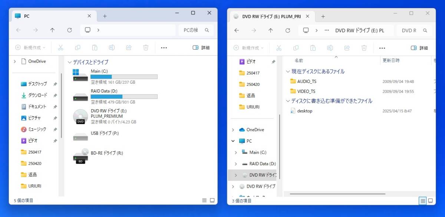
Task: Click the RAID Data (D:) storage usage bar
Action: point(124,97)
